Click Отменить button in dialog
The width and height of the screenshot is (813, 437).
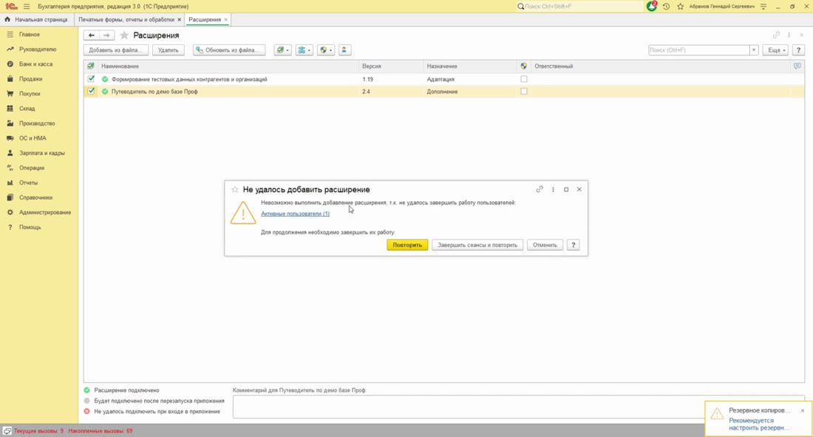tap(545, 245)
